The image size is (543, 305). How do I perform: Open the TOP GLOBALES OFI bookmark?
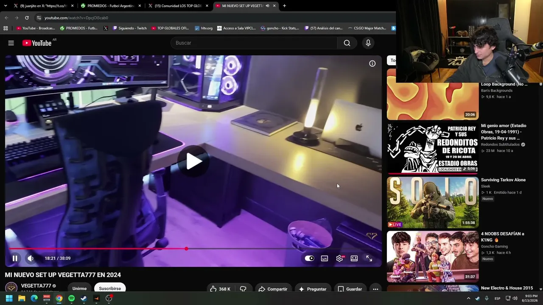click(x=170, y=28)
